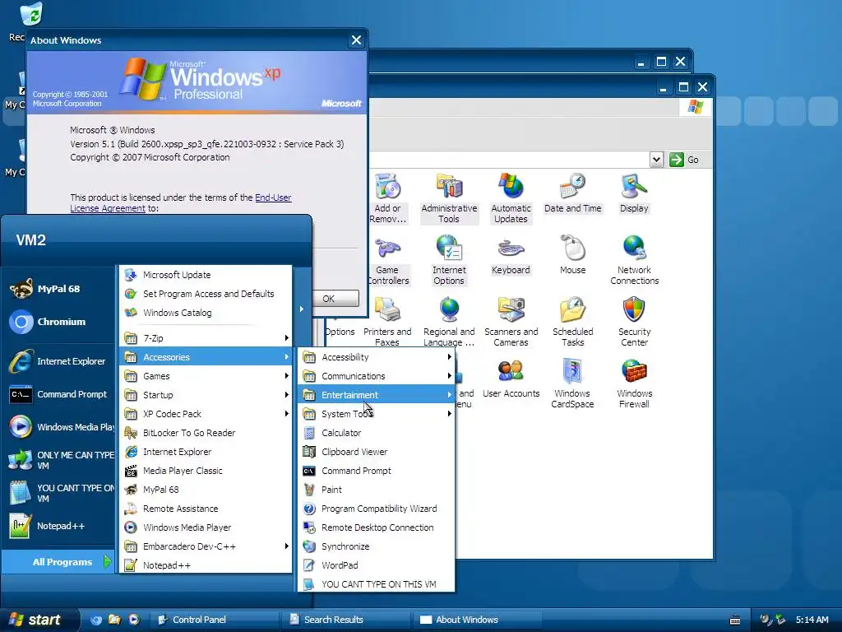Click All Programs in Start menu
Screen dimensions: 842x632
[58, 562]
